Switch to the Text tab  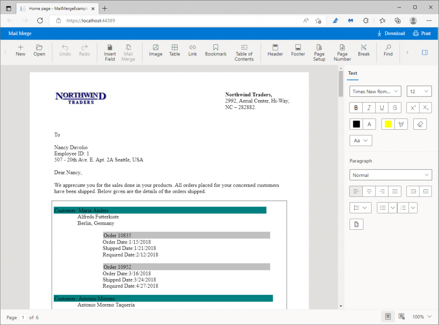[x=352, y=73]
